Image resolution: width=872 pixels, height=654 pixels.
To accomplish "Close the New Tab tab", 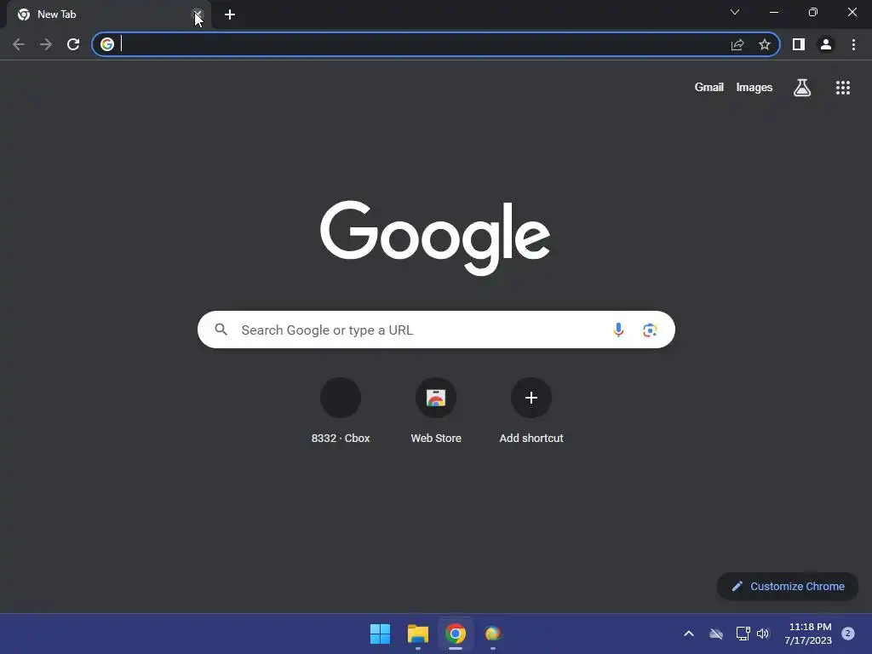I will 198,14.
